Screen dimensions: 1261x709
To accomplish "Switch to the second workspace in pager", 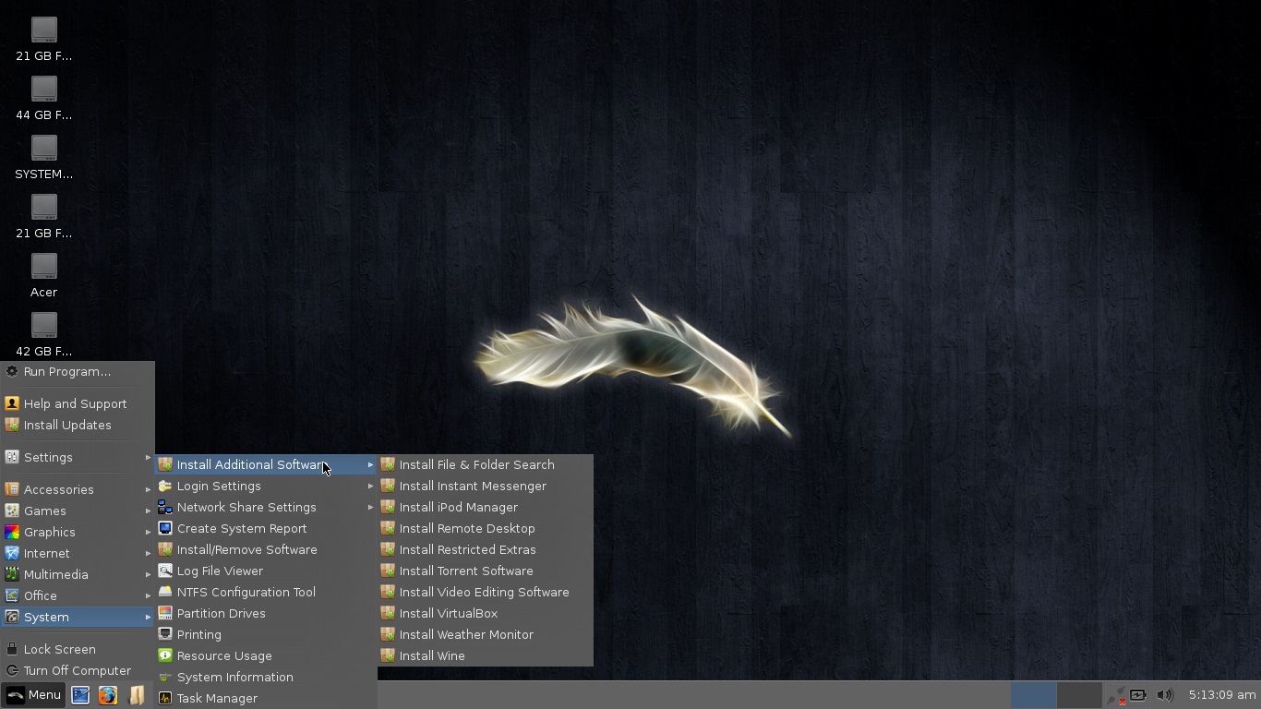I will pyautogui.click(x=1078, y=695).
